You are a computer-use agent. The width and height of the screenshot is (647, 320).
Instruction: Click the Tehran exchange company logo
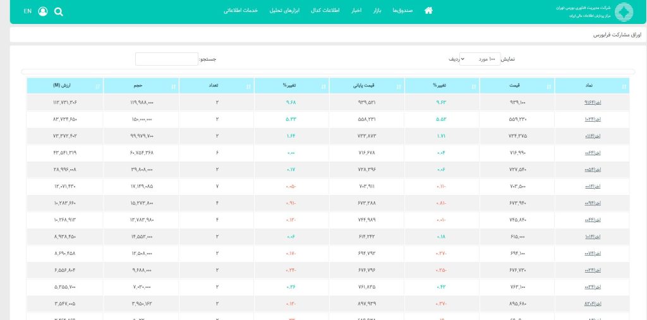coord(623,11)
